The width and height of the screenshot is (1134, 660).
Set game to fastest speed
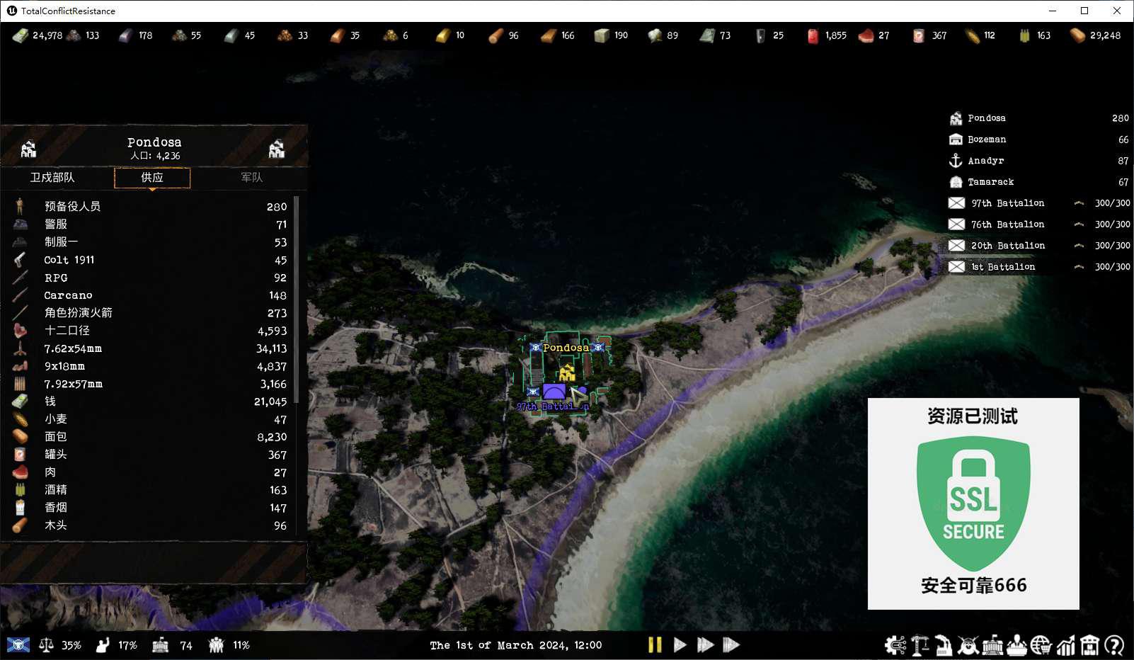(x=731, y=645)
